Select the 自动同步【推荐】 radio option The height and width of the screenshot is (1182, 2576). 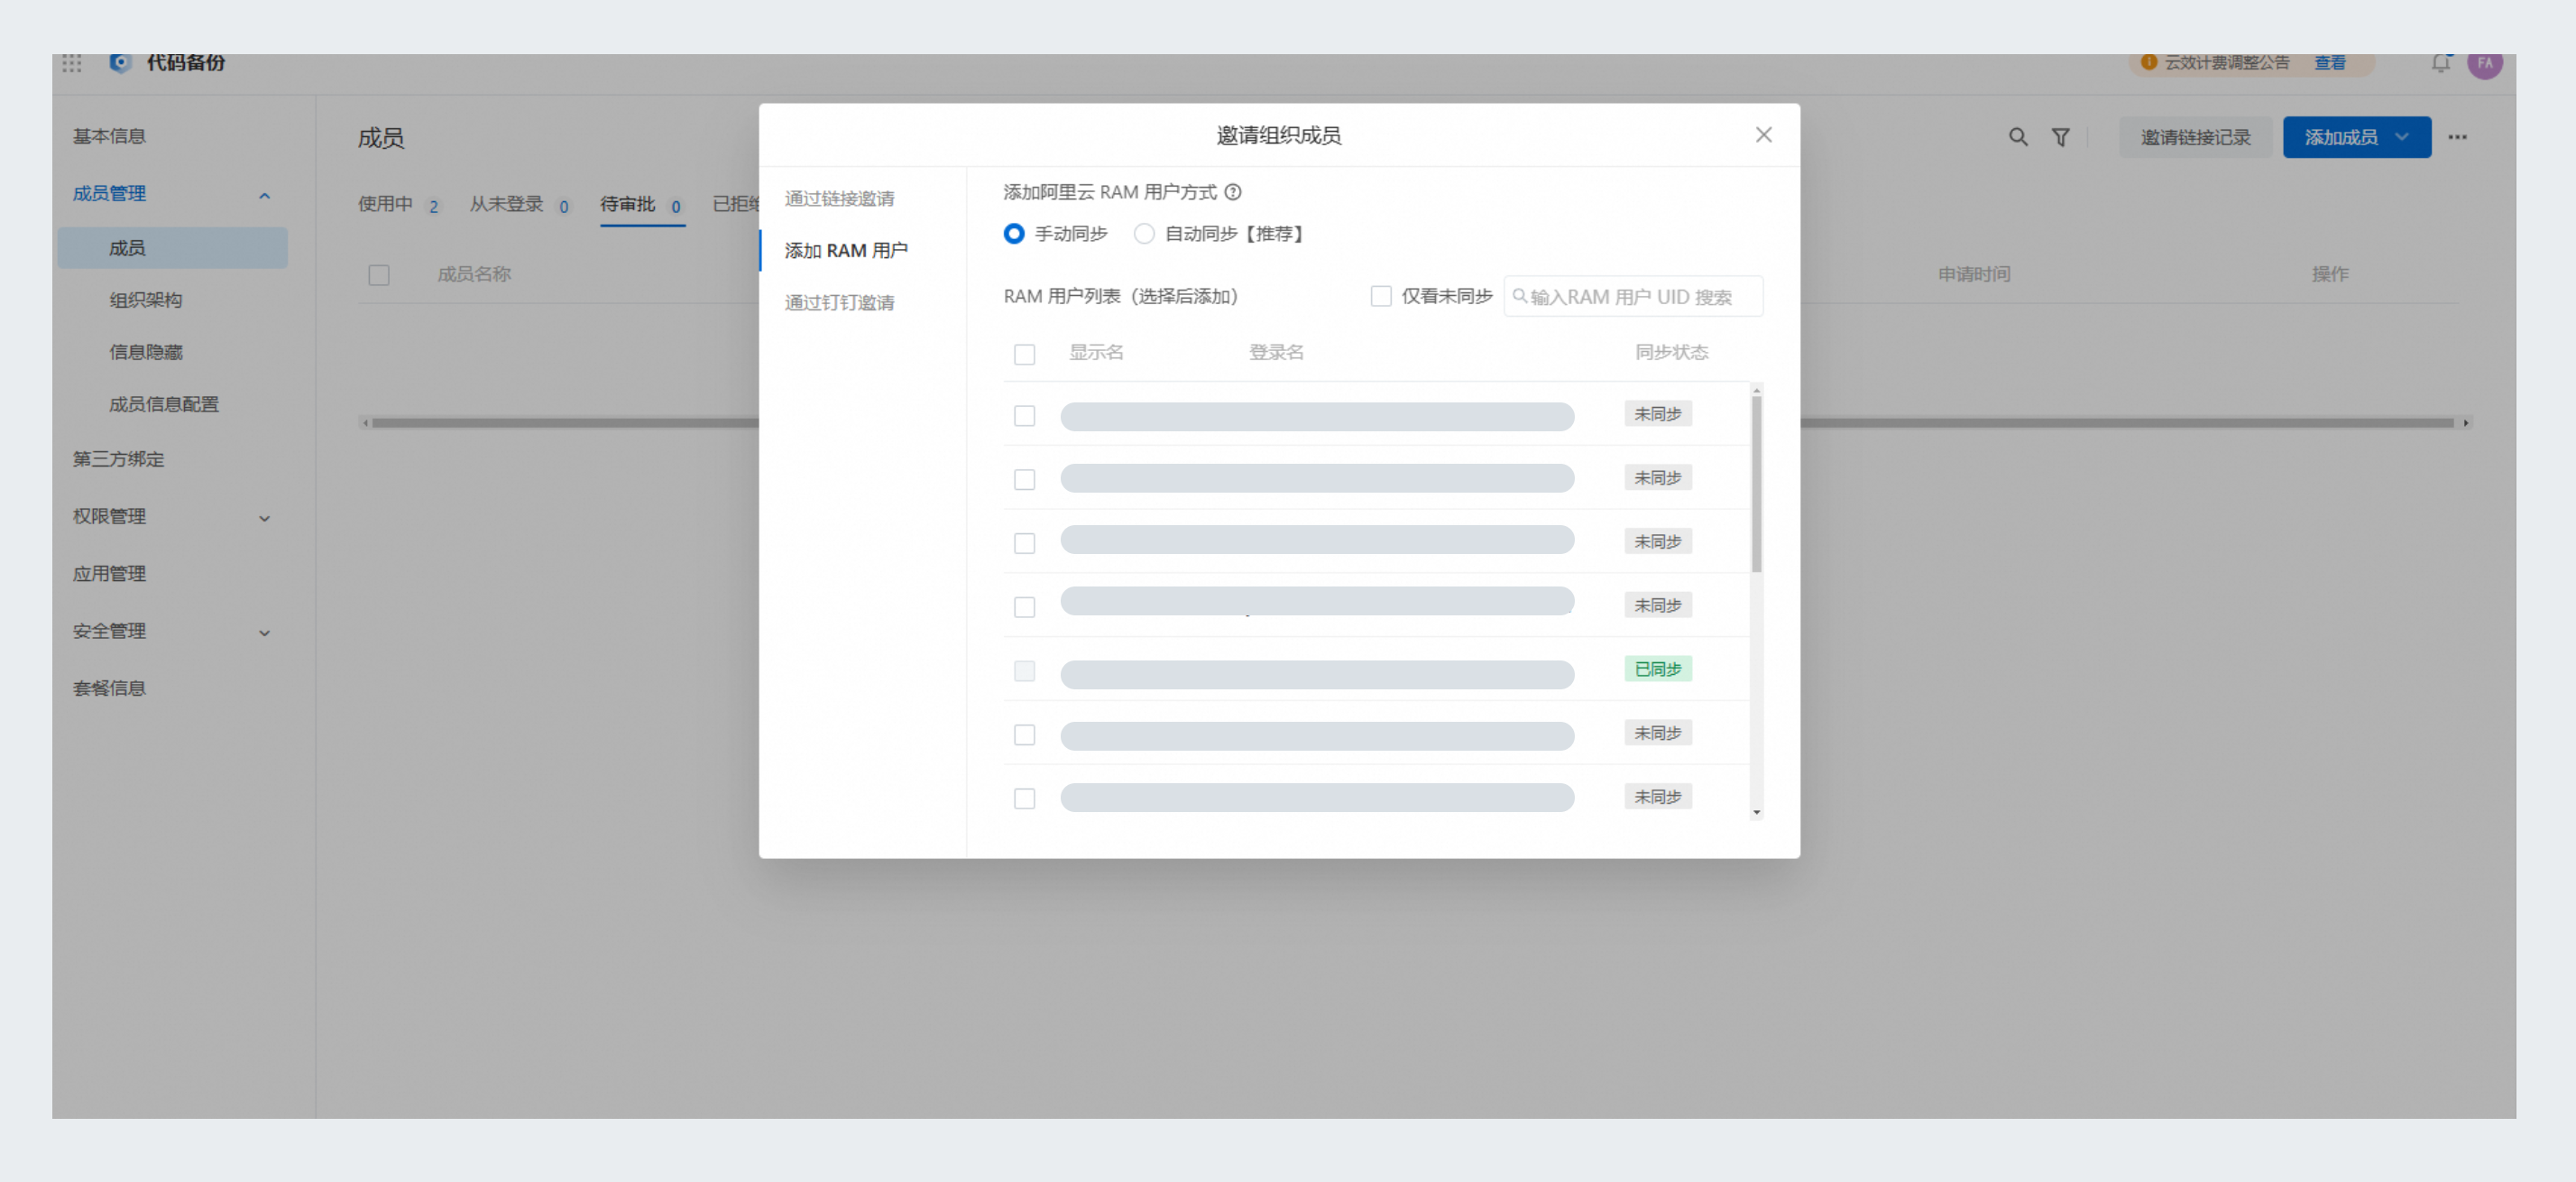pyautogui.click(x=1144, y=234)
